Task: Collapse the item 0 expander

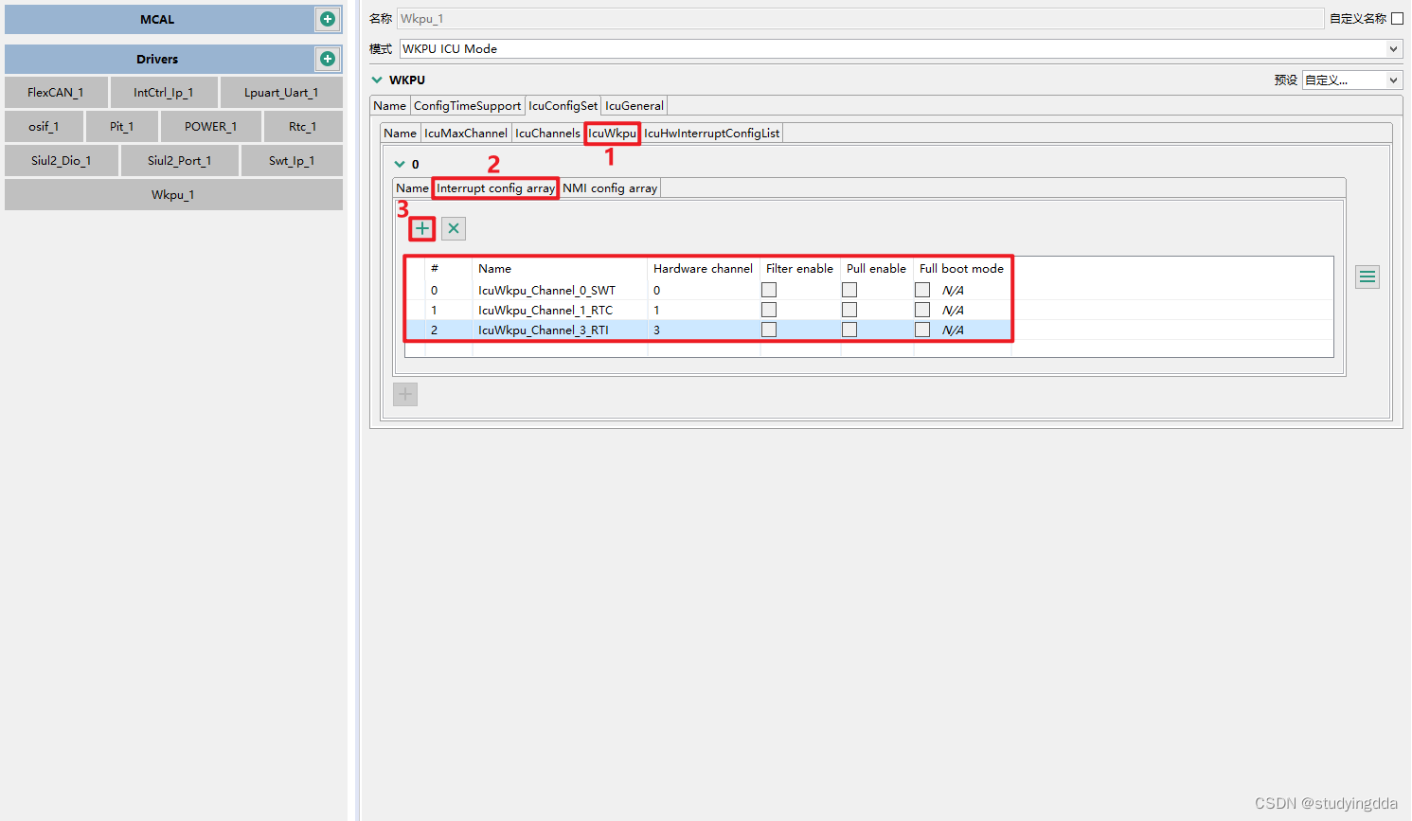Action: tap(400, 164)
